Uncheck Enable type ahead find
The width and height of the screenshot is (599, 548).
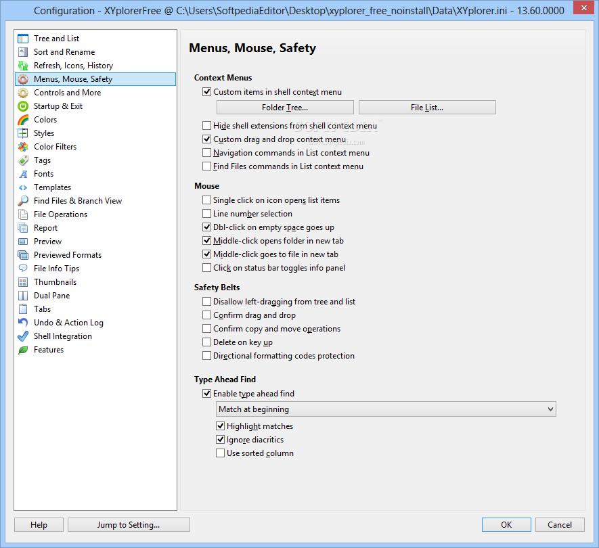(x=206, y=393)
